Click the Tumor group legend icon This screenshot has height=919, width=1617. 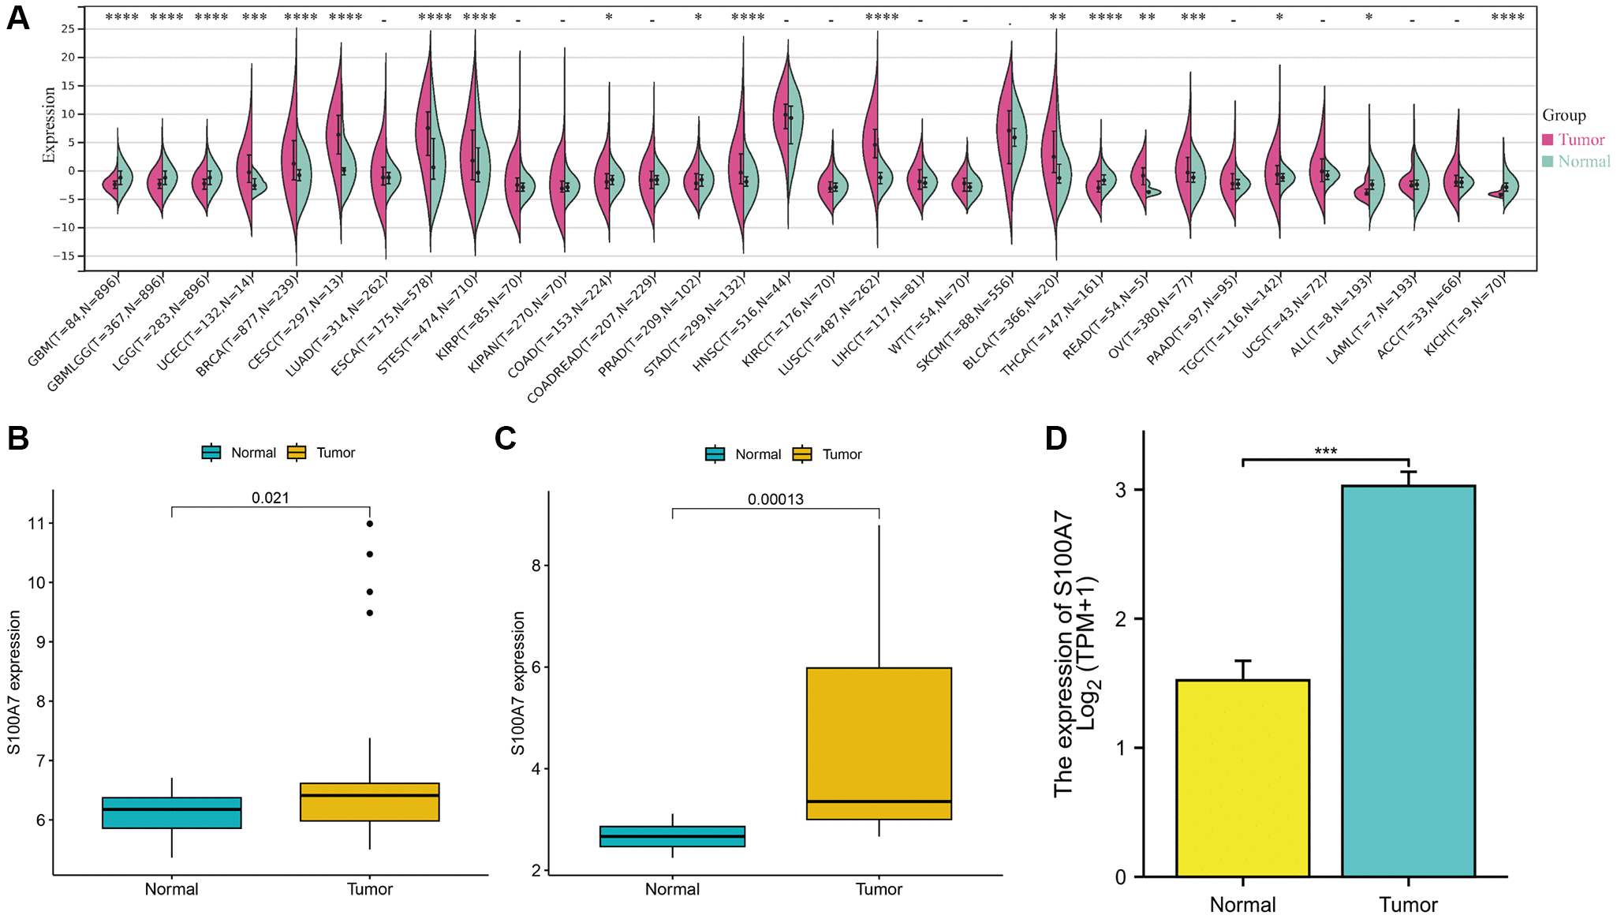[x=1547, y=133]
